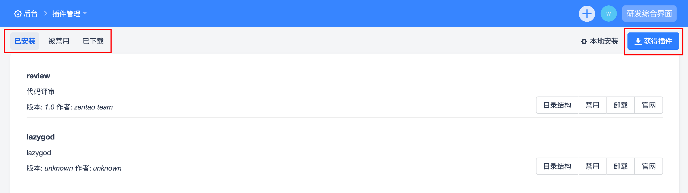688x193 pixels.
Task: Open the W user avatar menu
Action: [x=608, y=14]
